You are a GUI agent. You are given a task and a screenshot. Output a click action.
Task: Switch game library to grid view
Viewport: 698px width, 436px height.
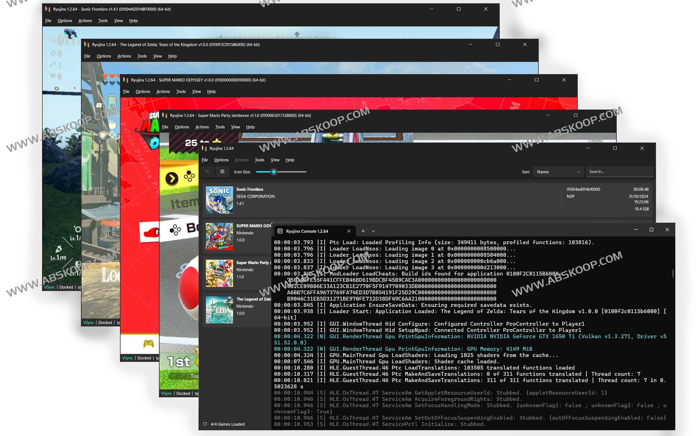[x=222, y=172]
